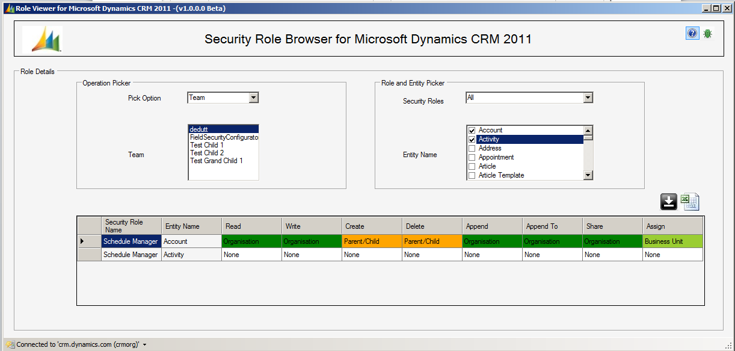
Task: Enable the Appointment entity checkbox
Action: [x=472, y=157]
